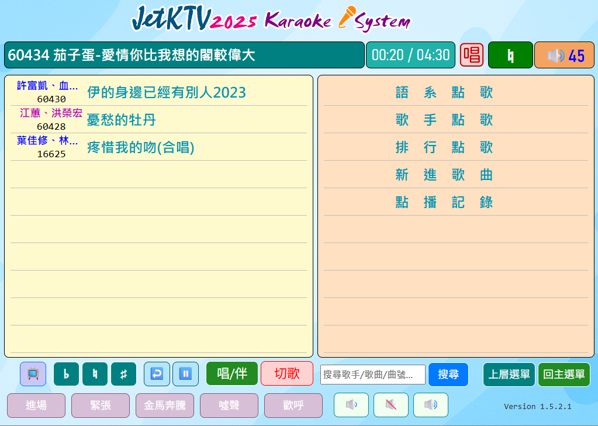Skip song with the 切歌 button
The height and width of the screenshot is (426, 598).
pos(287,373)
